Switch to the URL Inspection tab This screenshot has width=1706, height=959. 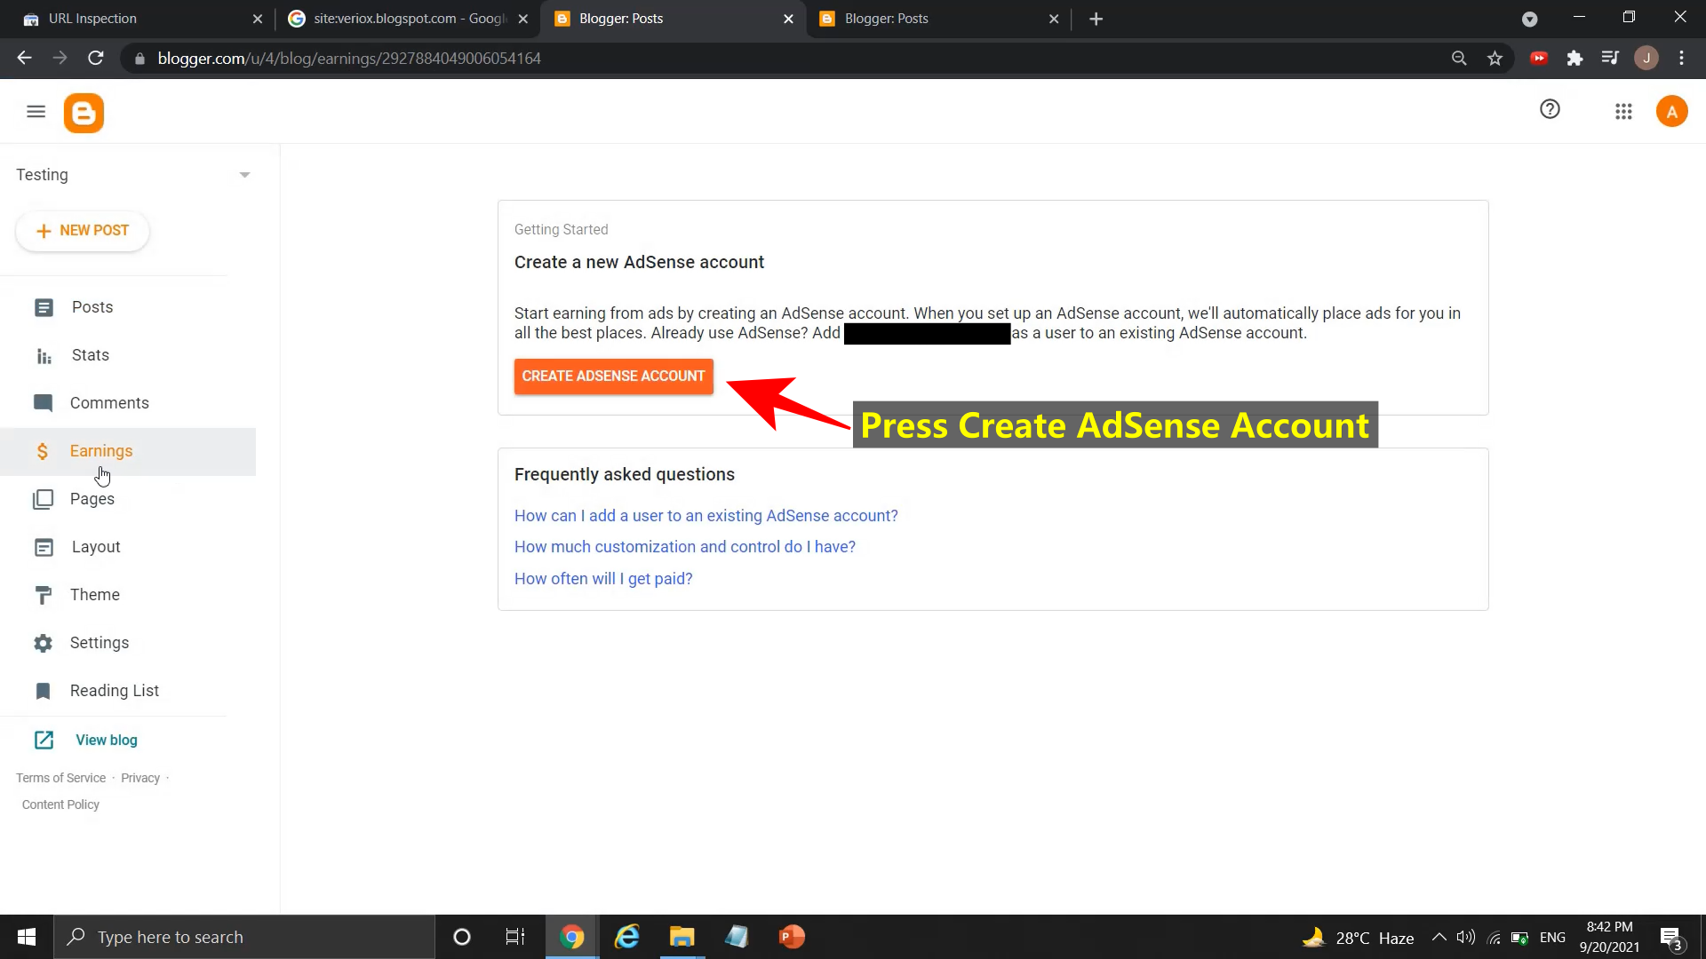(x=133, y=19)
